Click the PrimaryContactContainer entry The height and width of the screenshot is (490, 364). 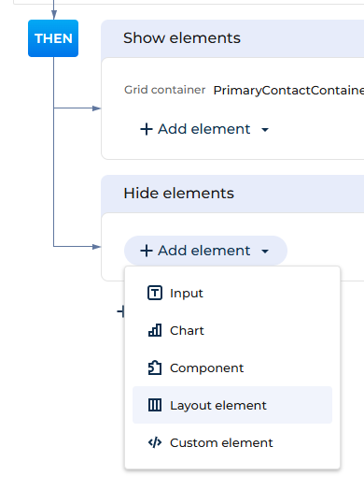coord(288,91)
